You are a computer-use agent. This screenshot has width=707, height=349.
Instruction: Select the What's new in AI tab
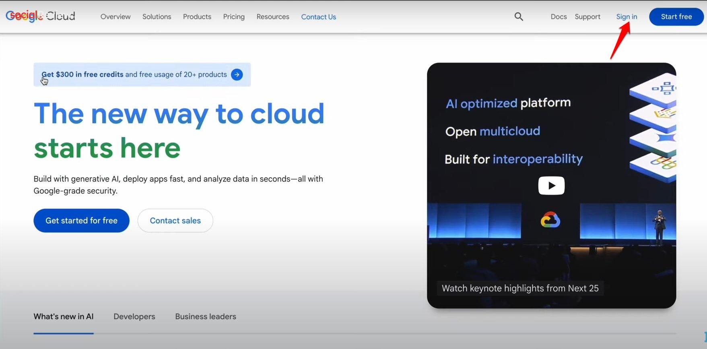point(64,316)
